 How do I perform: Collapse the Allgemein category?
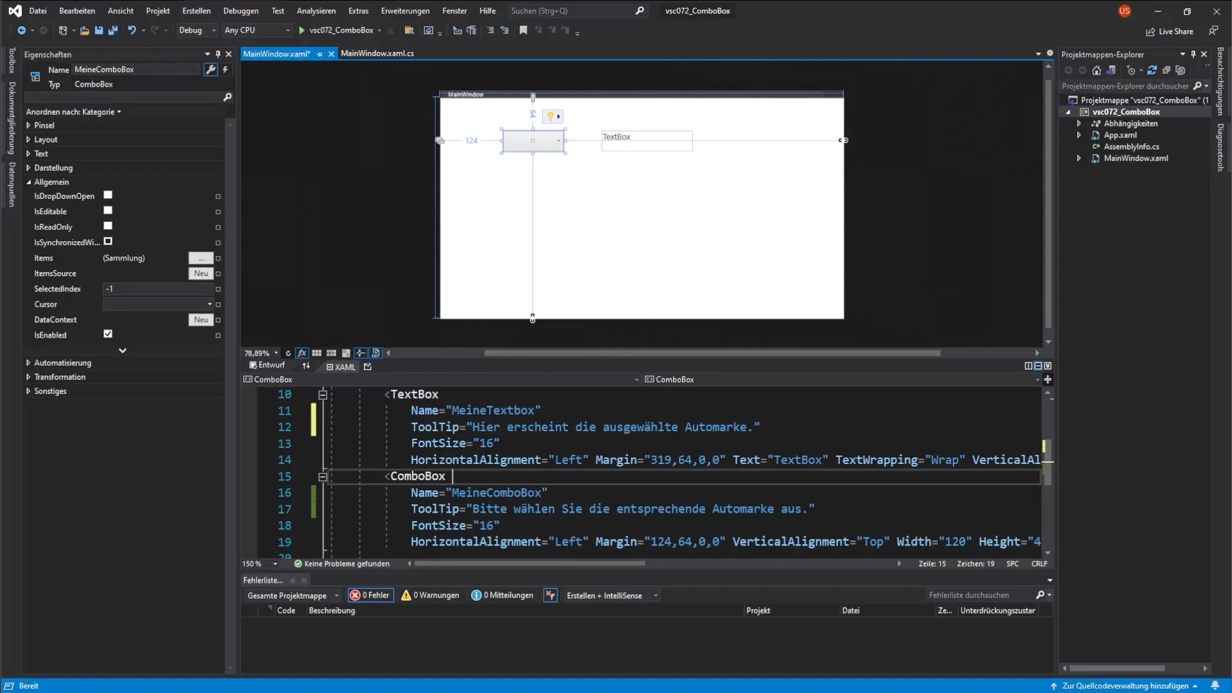[28, 182]
